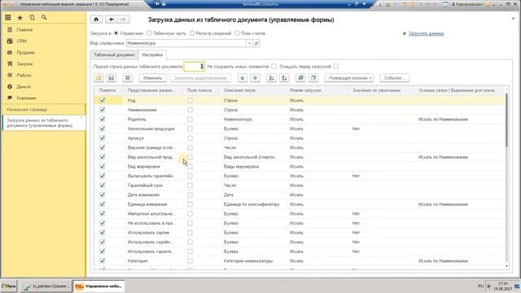Go to the home page icon

coord(96,20)
